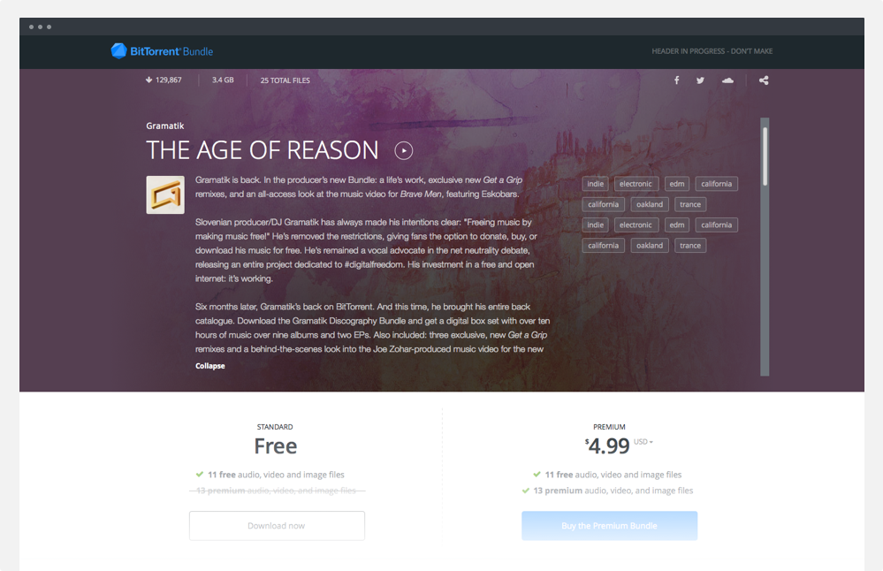Click the Download now button
883x571 pixels.
(277, 525)
